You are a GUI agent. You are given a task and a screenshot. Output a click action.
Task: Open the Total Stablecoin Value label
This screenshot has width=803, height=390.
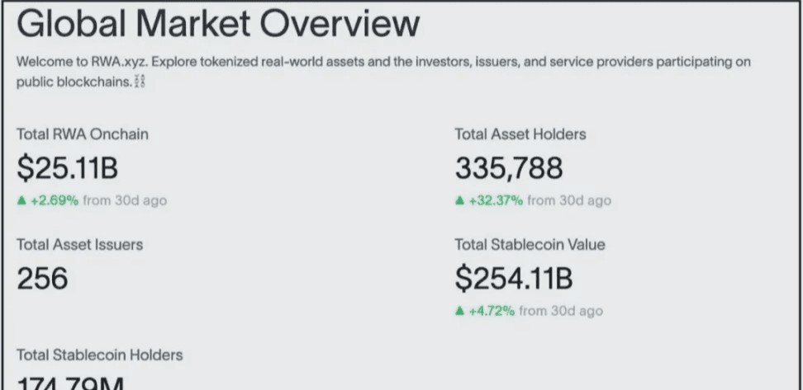[530, 245]
